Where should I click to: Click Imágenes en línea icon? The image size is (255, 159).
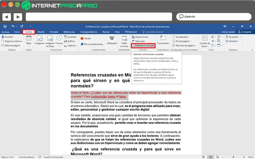point(50,42)
